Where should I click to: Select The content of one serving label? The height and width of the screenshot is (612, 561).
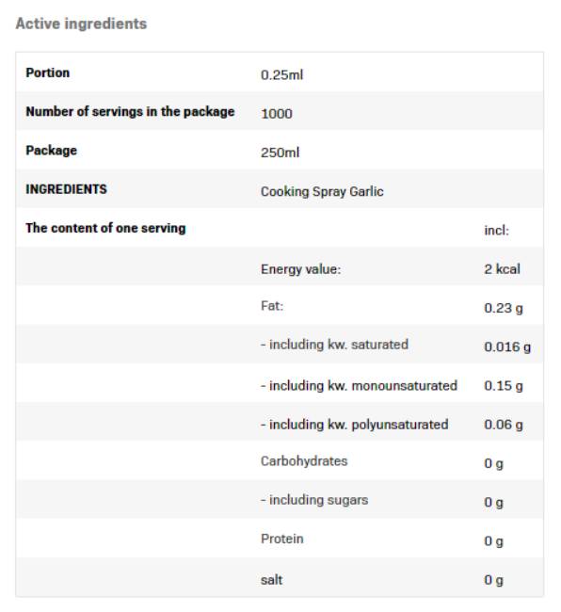[105, 228]
